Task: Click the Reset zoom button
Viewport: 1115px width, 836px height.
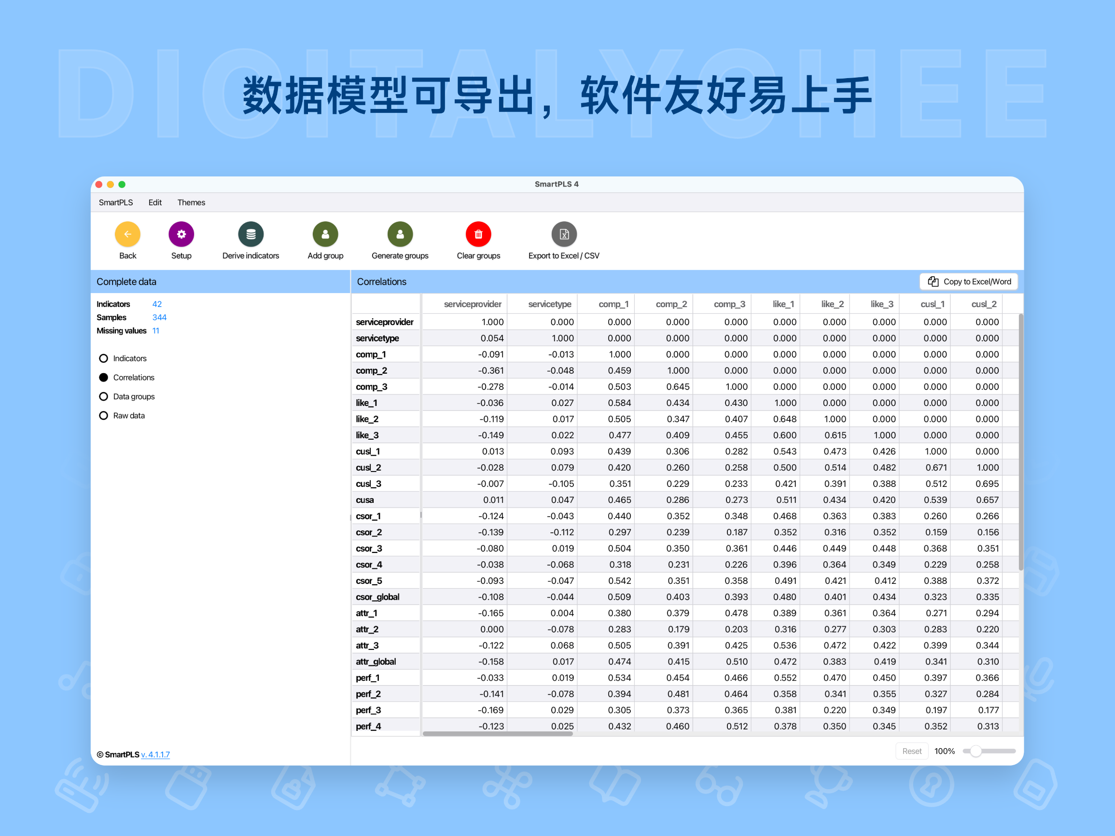Action: (x=912, y=750)
